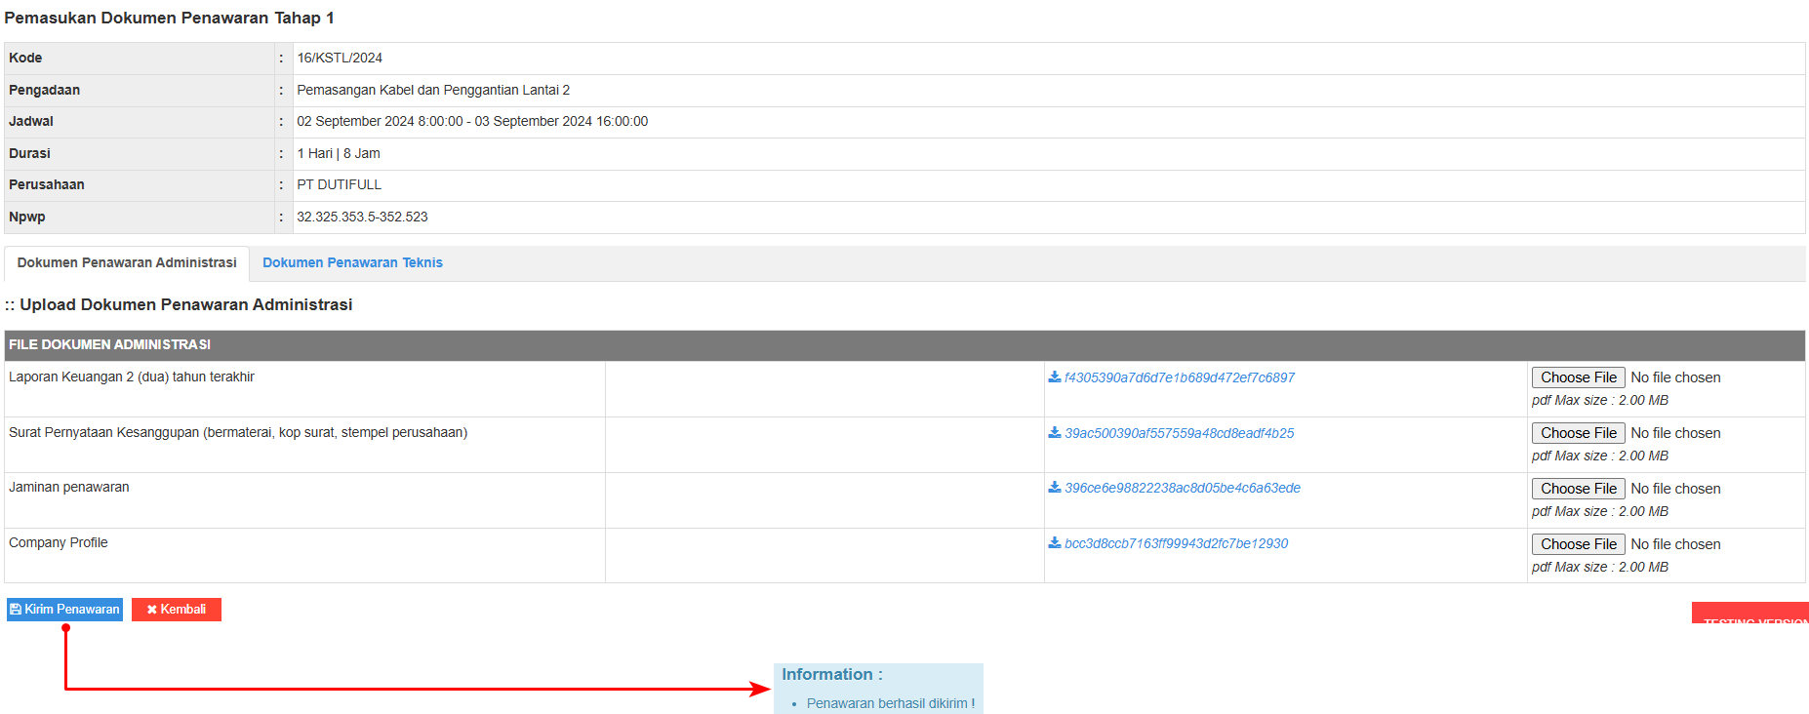Screen dimensions: 1809x714
Task: Choose file for Jaminan penawaran row
Action: click(x=1578, y=489)
